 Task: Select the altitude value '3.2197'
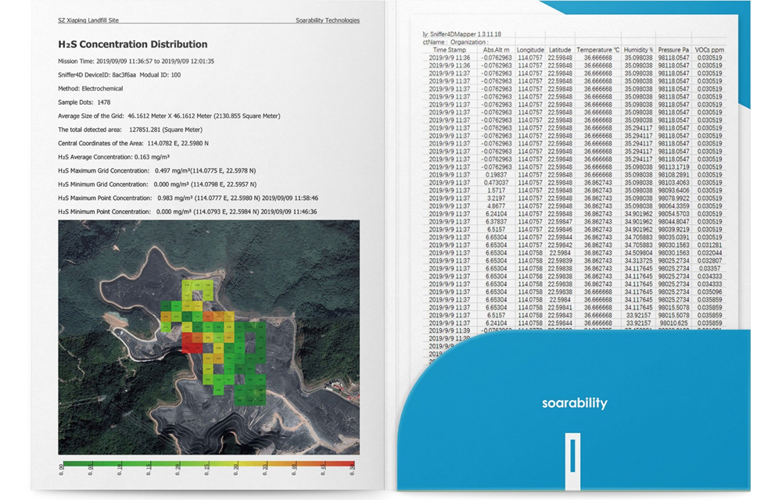pyautogui.click(x=497, y=198)
